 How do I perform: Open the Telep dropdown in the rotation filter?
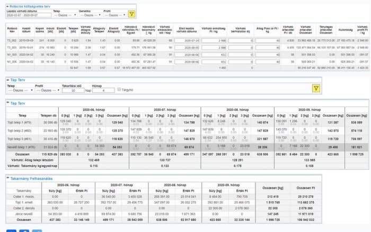click(64, 16)
